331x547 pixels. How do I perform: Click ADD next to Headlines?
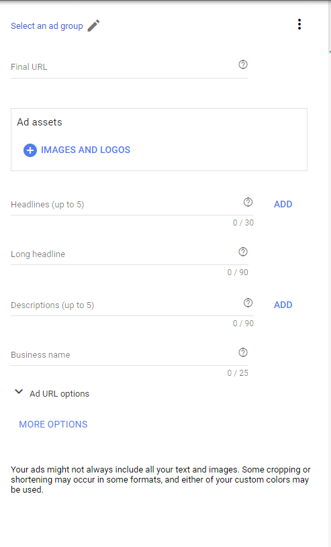pos(283,204)
